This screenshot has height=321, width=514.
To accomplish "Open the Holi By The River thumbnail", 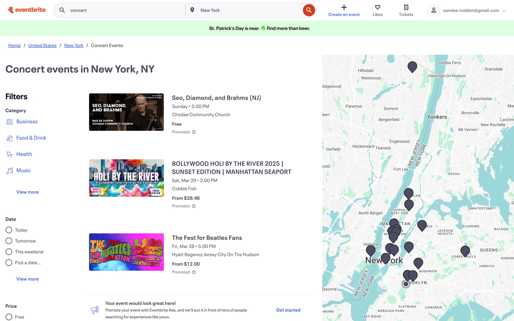I will (126, 178).
